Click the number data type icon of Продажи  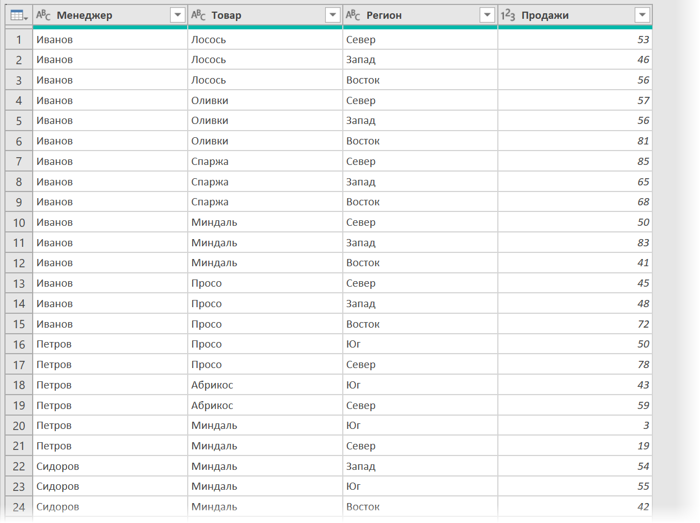click(508, 15)
